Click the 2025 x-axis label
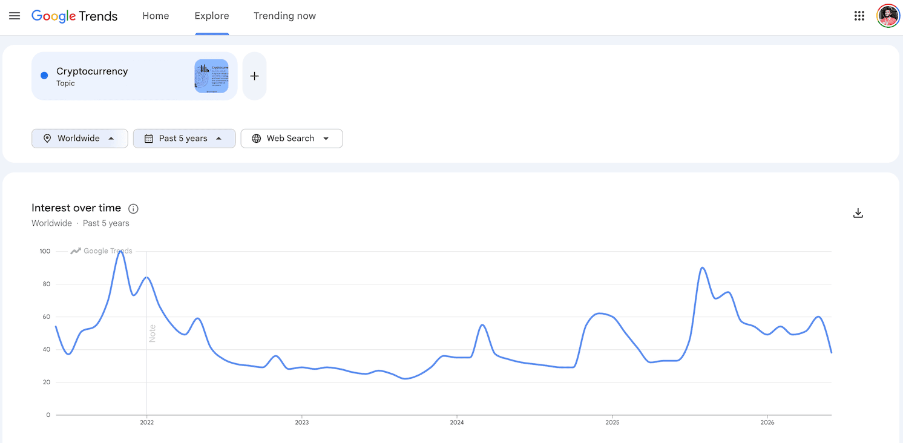Viewport: 903px width, 443px height. 612,422
